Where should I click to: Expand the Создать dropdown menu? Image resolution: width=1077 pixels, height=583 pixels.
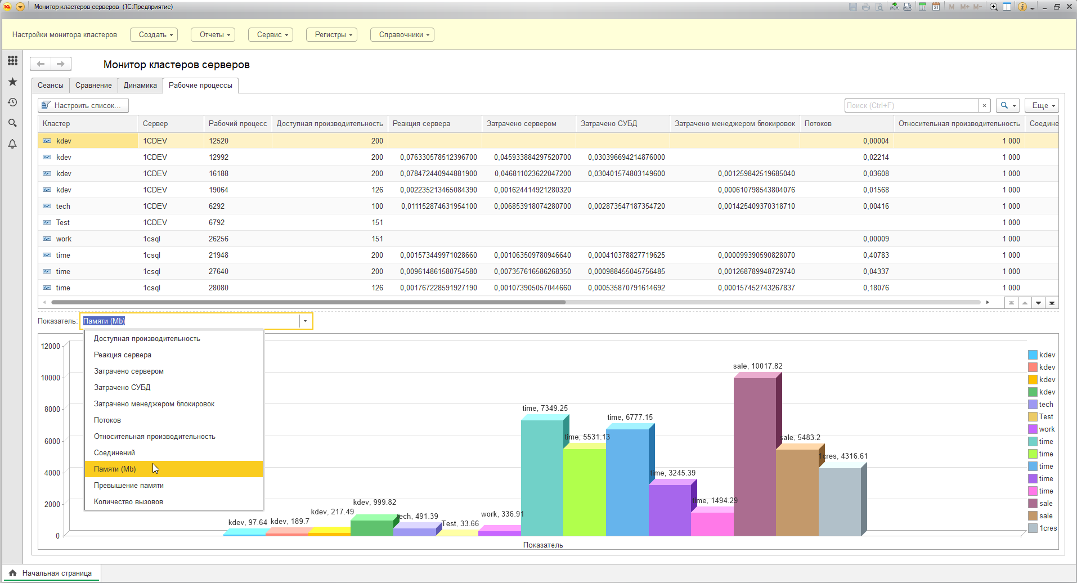point(154,35)
